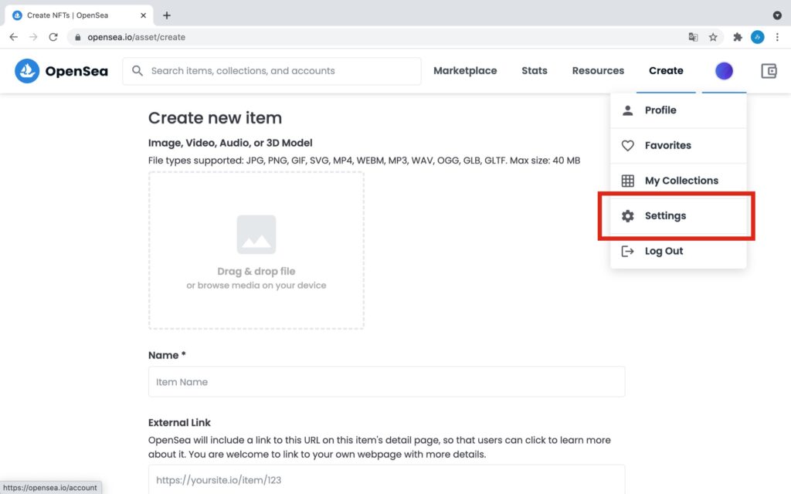
Task: Bookmark this page with star icon
Action: click(x=713, y=37)
